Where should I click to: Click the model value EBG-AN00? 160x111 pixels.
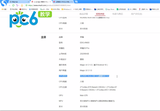(x=85, y=42)
